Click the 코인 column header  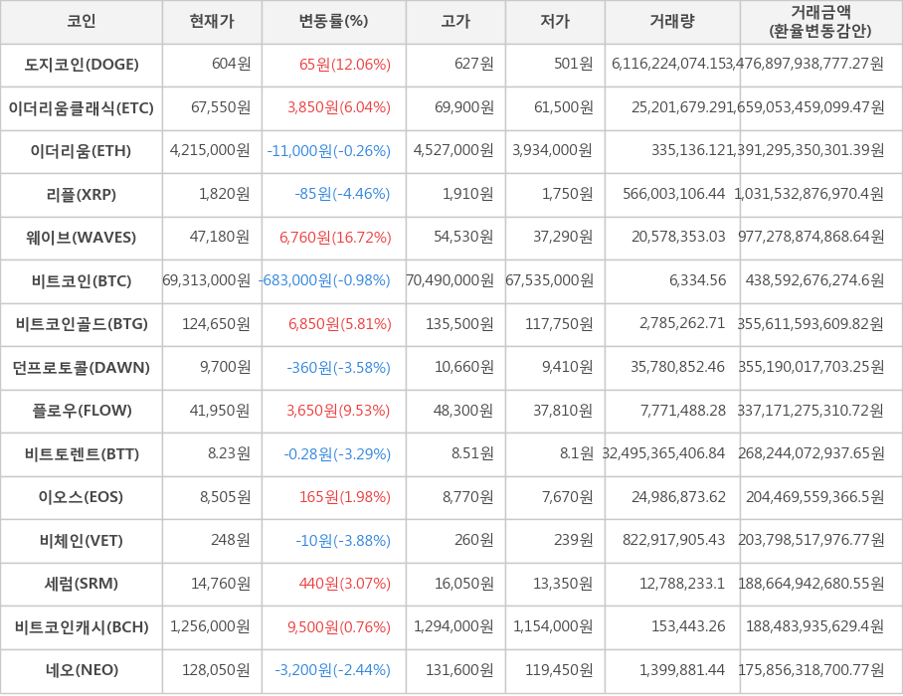pos(82,22)
